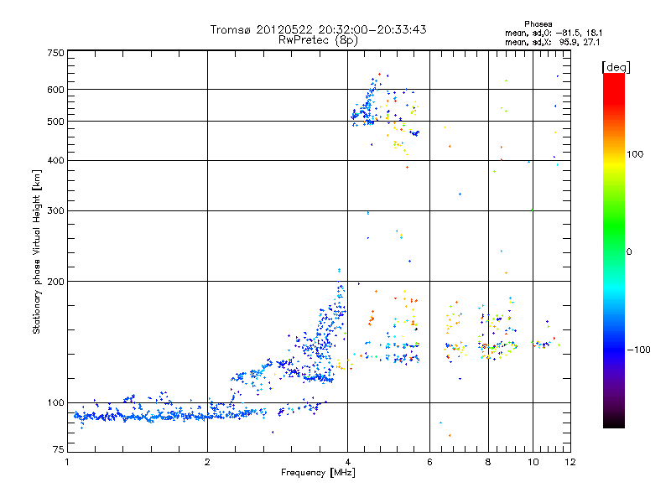
Task: Click the colorbar tick label '100'
Action: point(635,154)
